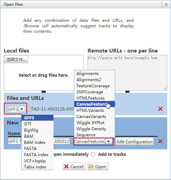Click the choose files button in Local files

point(16,59)
